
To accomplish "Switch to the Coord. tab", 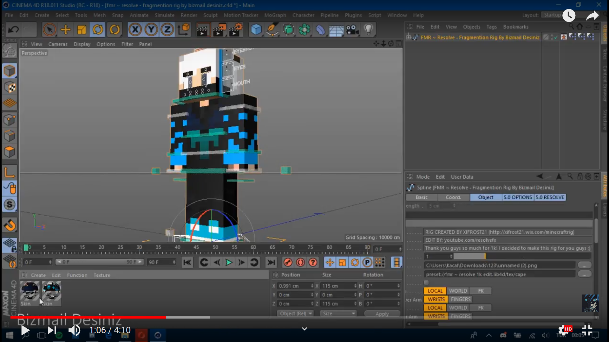I will click(x=453, y=197).
